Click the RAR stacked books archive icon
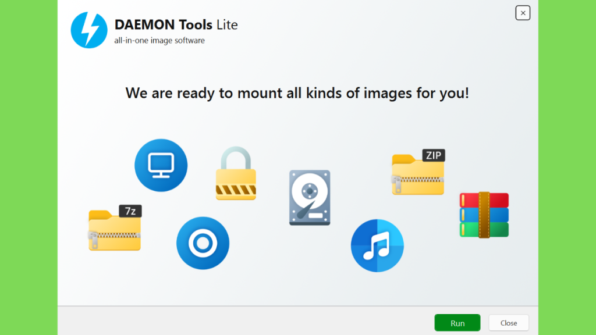The width and height of the screenshot is (596, 335). (484, 215)
